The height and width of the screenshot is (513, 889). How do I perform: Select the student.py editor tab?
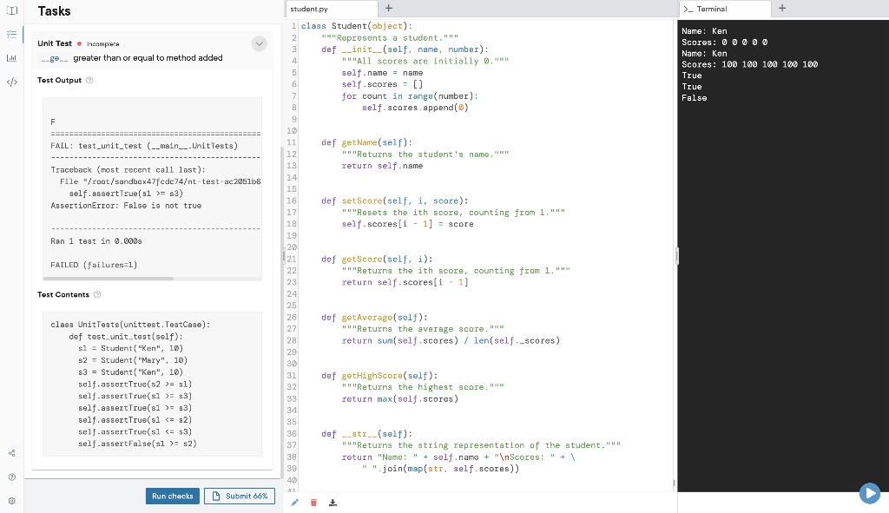click(332, 9)
